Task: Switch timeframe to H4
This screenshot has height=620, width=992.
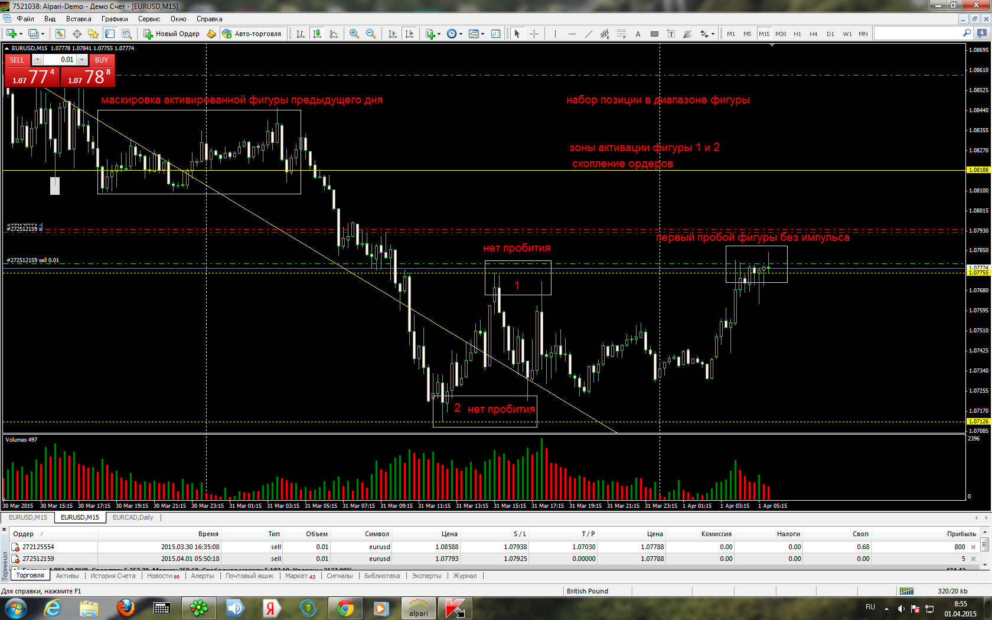Action: point(814,34)
